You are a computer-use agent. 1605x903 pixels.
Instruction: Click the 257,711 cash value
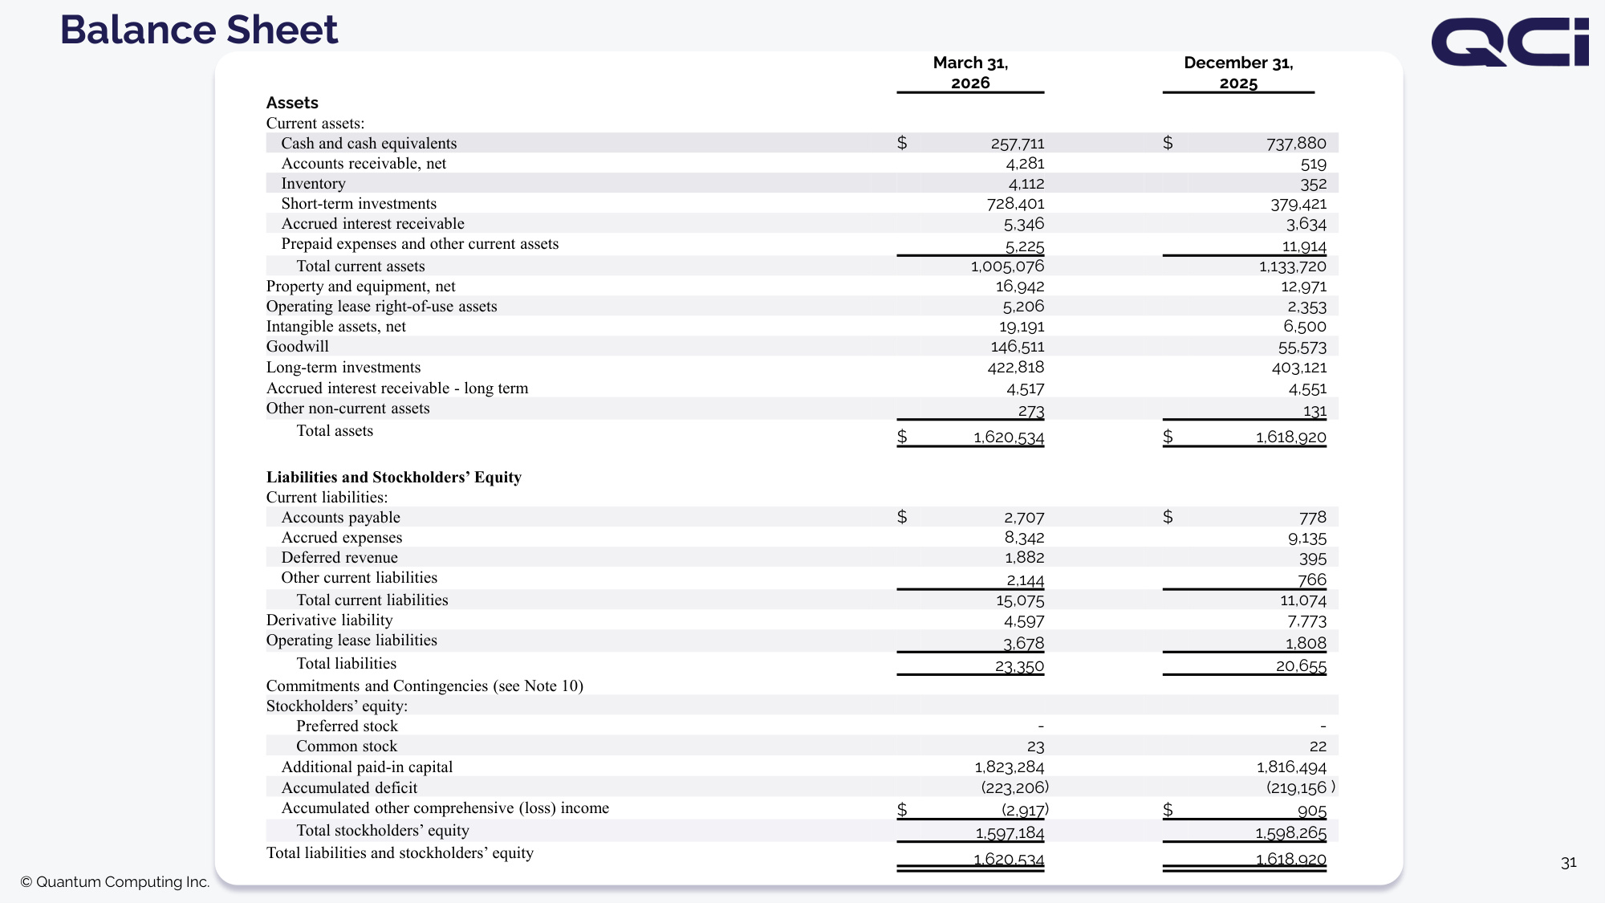click(x=1018, y=144)
